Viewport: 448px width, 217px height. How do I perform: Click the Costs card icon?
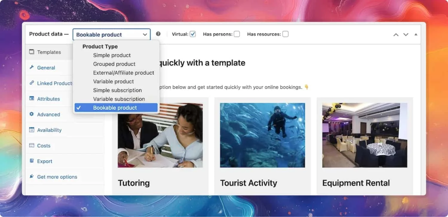pyautogui.click(x=32, y=145)
